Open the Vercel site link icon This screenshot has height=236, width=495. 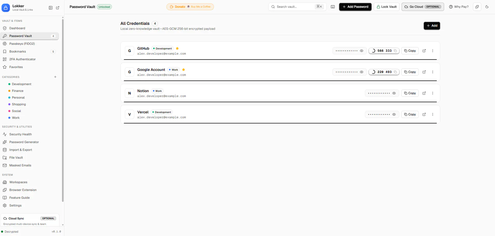[424, 114]
